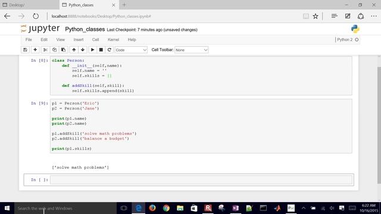Click in the In [9] code cell
The width and height of the screenshot is (381, 214).
point(201,126)
